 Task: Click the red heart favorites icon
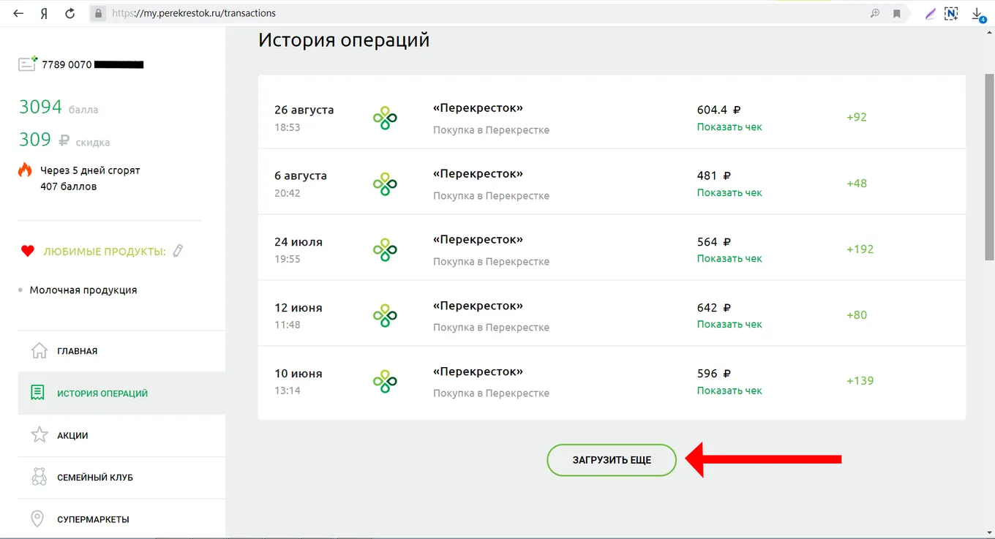[x=28, y=251]
